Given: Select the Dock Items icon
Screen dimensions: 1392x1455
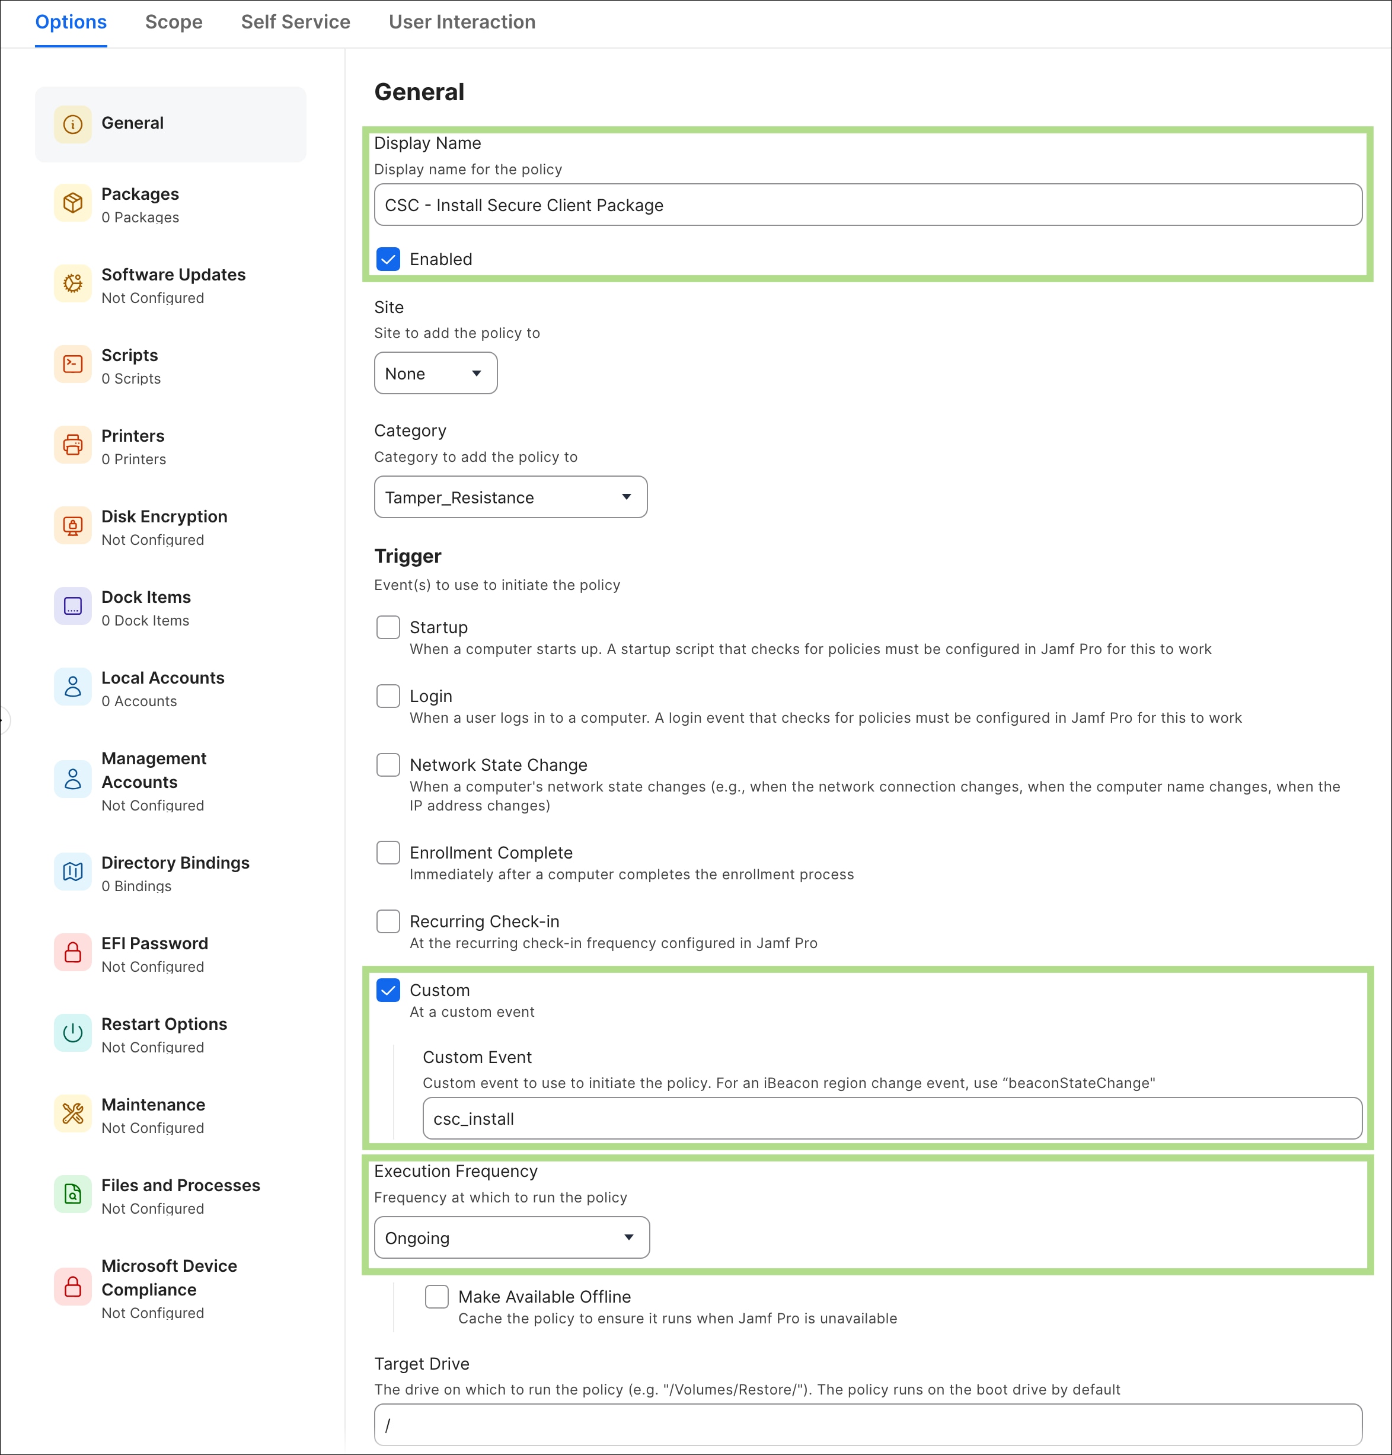Looking at the screenshot, I should pos(73,606).
